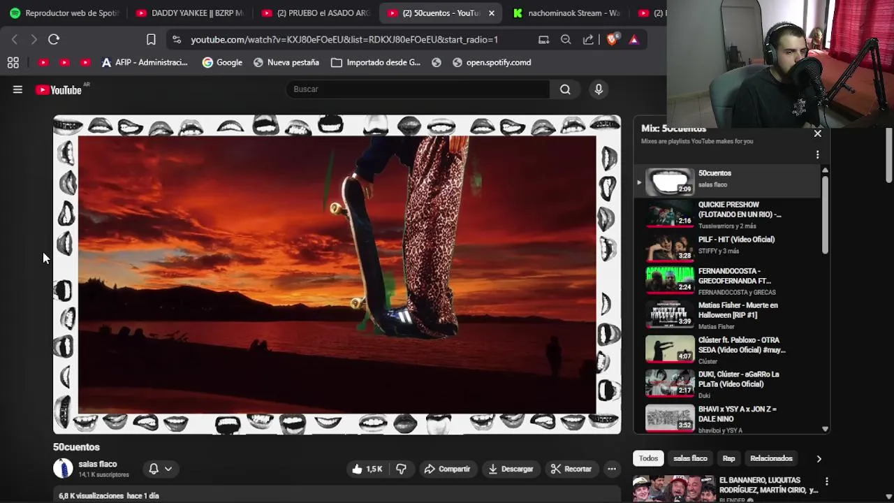Open the AFIP - Administraci... bookmark
Screen dimensions: 894x503
click(x=145, y=62)
